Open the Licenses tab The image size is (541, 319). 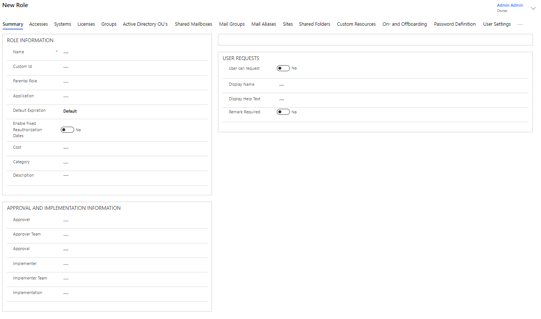[x=86, y=24]
